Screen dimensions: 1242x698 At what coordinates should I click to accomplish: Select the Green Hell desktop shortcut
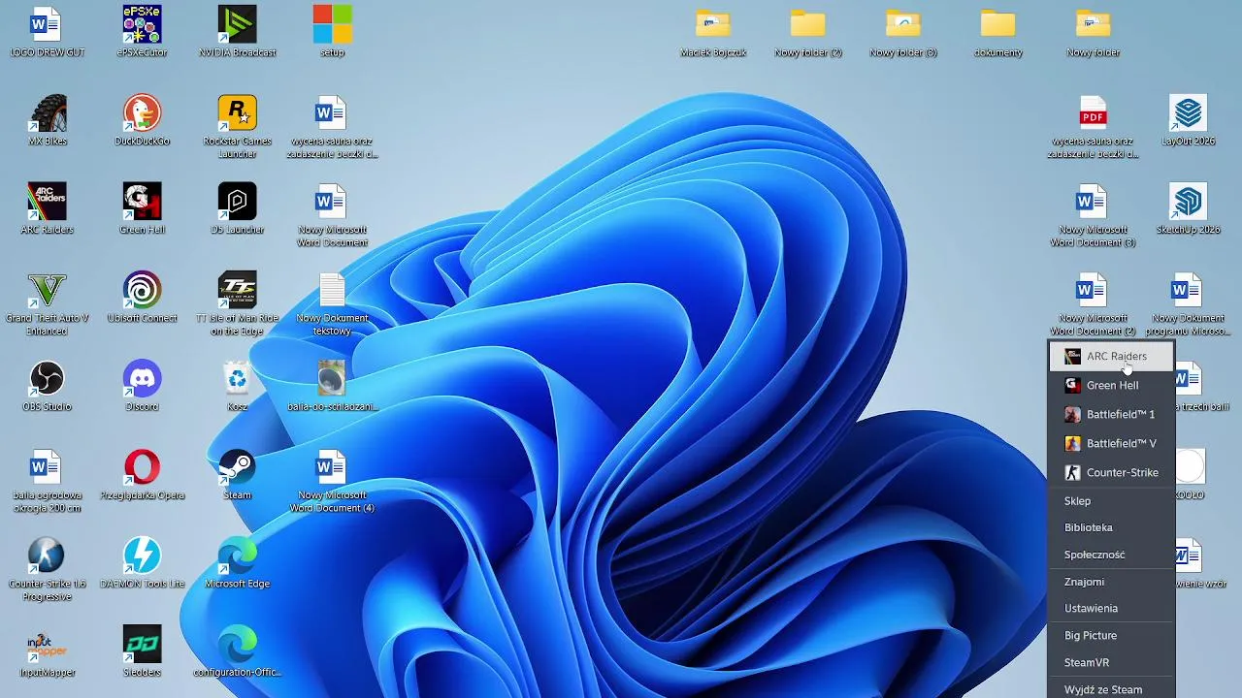pos(142,208)
